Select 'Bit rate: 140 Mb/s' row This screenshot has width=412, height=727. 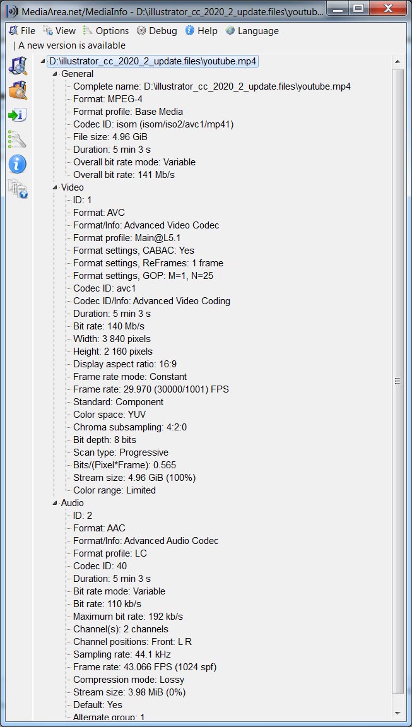point(109,326)
